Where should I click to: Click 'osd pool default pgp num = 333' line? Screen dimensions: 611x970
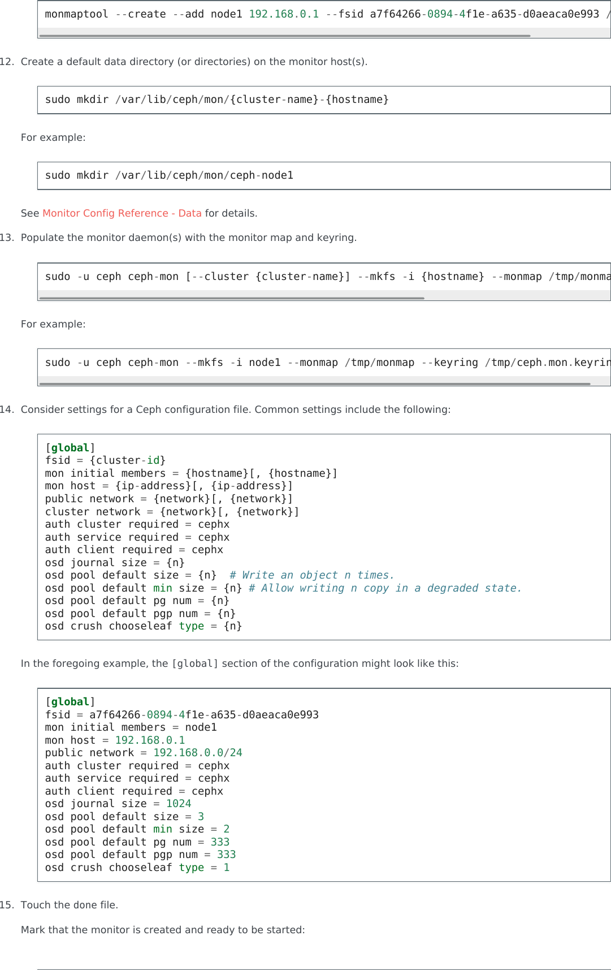pos(140,855)
